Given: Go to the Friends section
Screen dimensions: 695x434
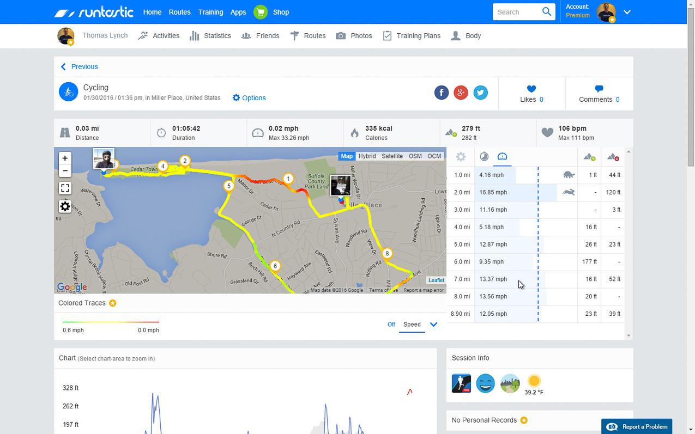Looking at the screenshot, I should point(260,36).
